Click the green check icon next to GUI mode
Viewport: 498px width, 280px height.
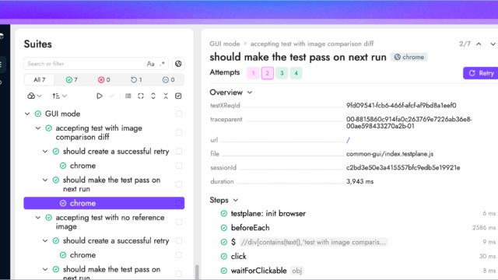pos(38,114)
